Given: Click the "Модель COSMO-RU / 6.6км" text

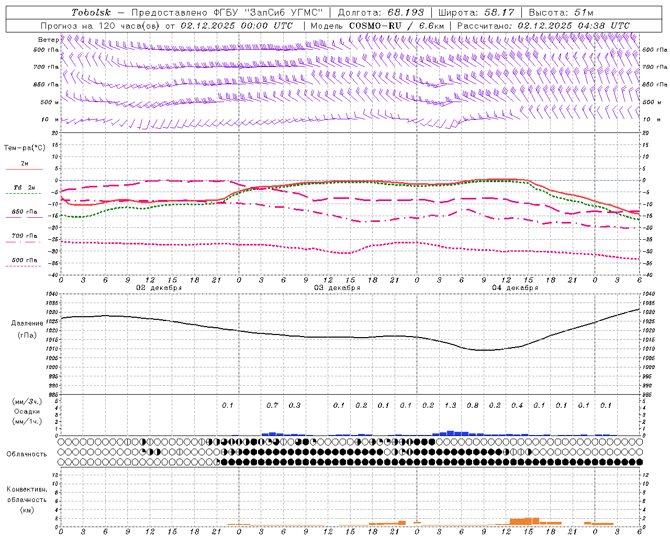Looking at the screenshot, I should 377,26.
